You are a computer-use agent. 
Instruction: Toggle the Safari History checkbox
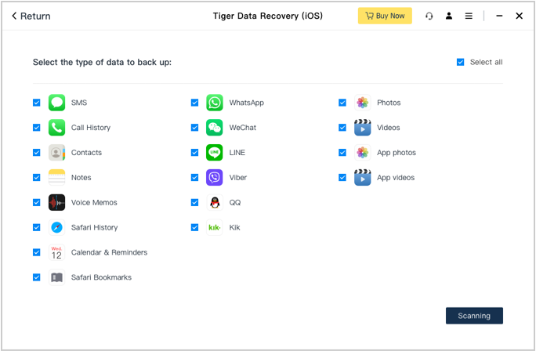(37, 227)
